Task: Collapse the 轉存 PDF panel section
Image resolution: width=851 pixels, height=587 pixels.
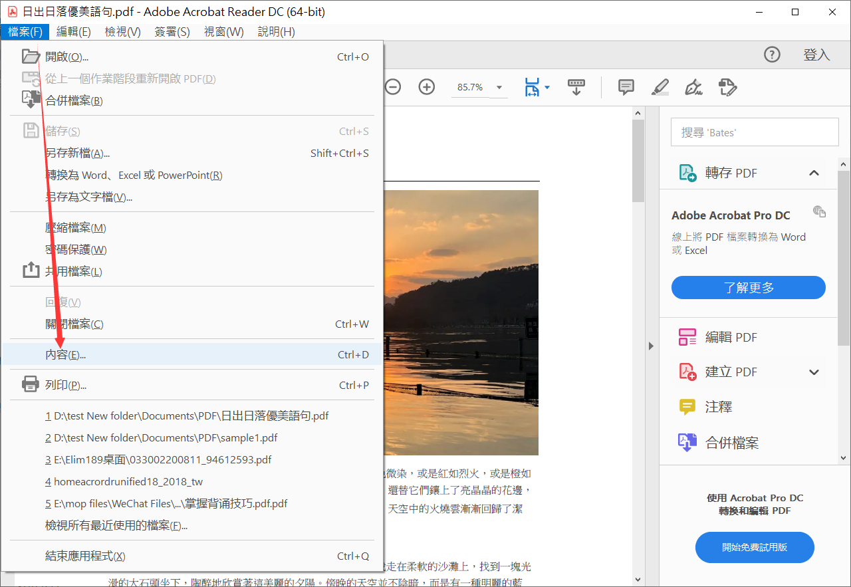Action: pyautogui.click(x=814, y=173)
